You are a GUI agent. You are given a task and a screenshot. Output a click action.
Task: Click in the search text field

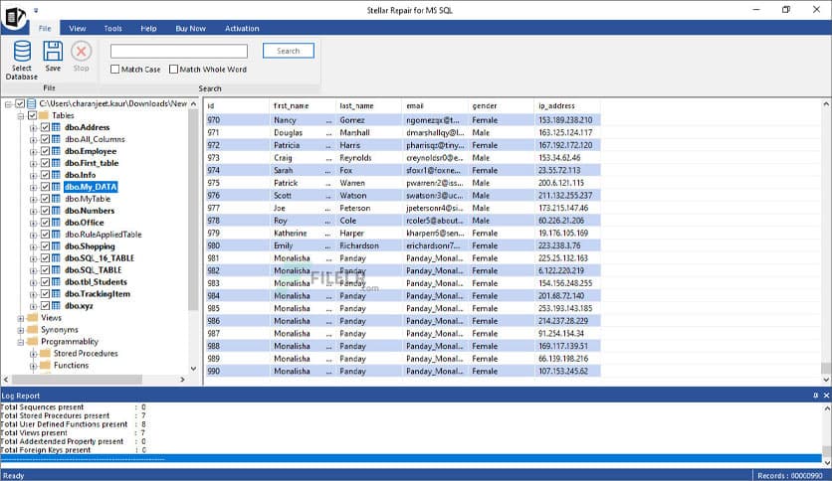coord(179,51)
